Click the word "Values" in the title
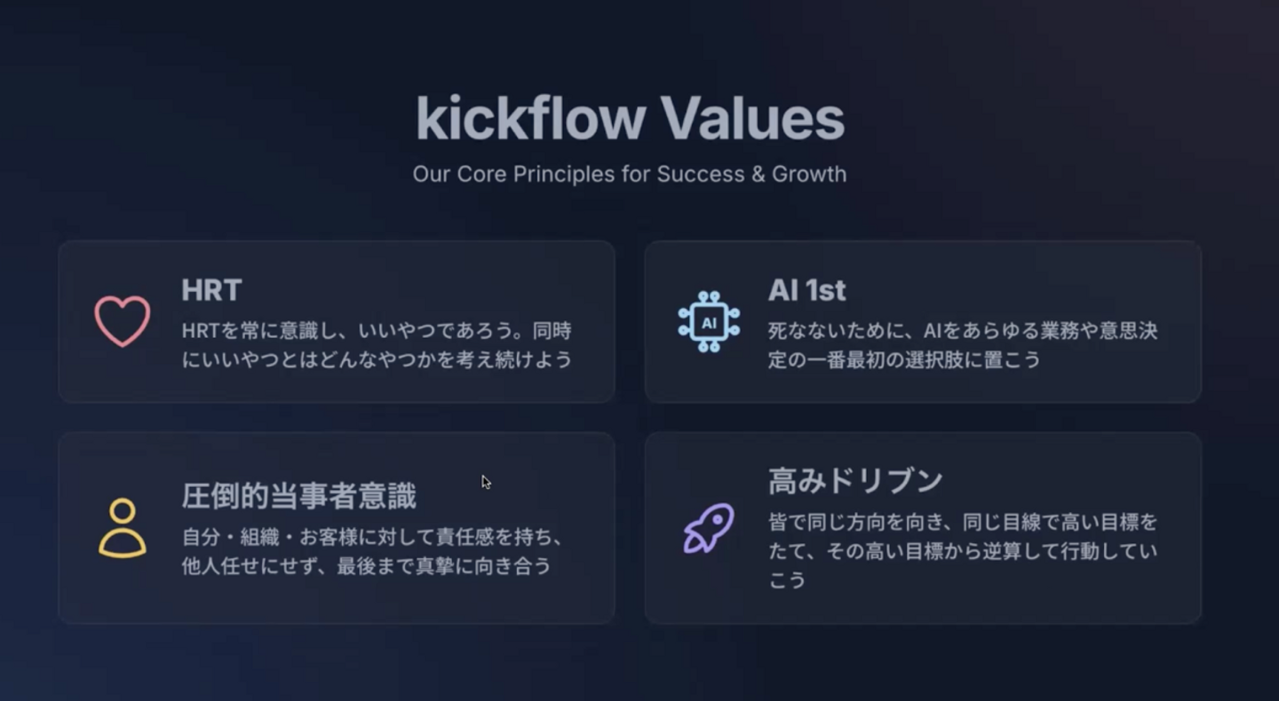This screenshot has height=701, width=1279. (x=752, y=119)
